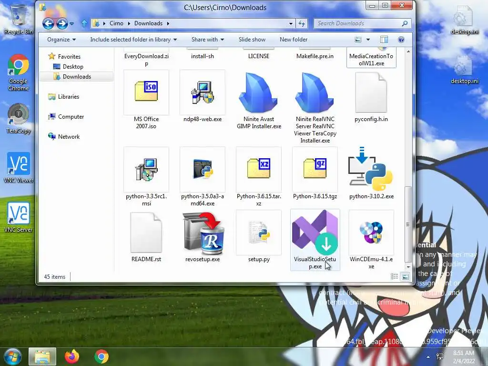
Task: Select Libraries in navigation pane
Action: click(x=69, y=96)
